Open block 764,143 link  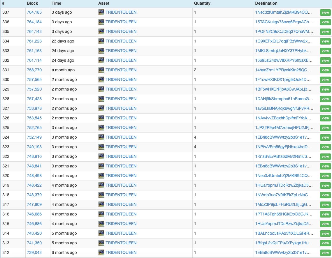[34, 31]
